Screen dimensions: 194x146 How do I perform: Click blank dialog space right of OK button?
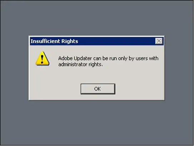coord(139,89)
